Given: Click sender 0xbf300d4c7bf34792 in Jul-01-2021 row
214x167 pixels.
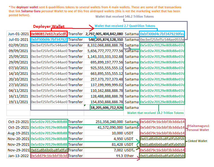Looking at the screenshot, I should click(49, 40).
